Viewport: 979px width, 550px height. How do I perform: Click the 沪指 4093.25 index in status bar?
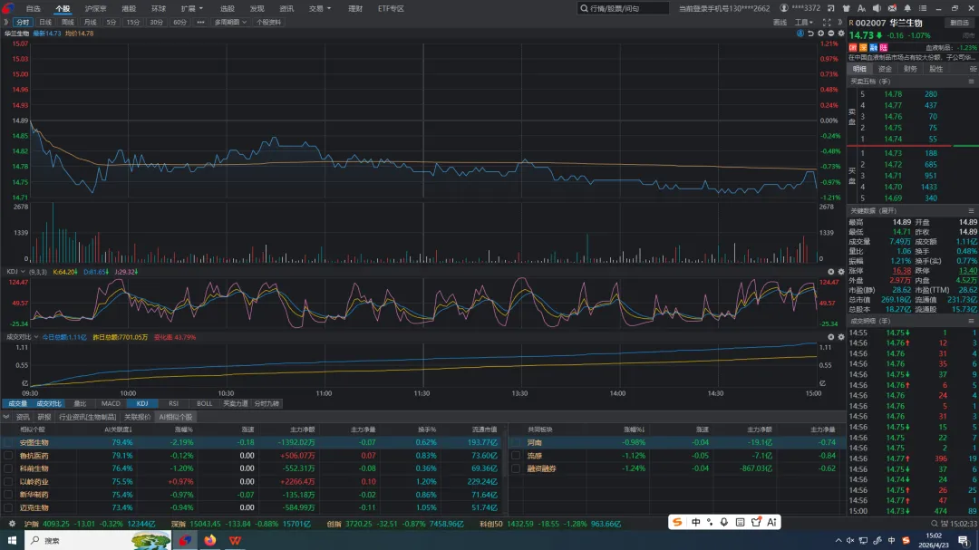(89, 524)
